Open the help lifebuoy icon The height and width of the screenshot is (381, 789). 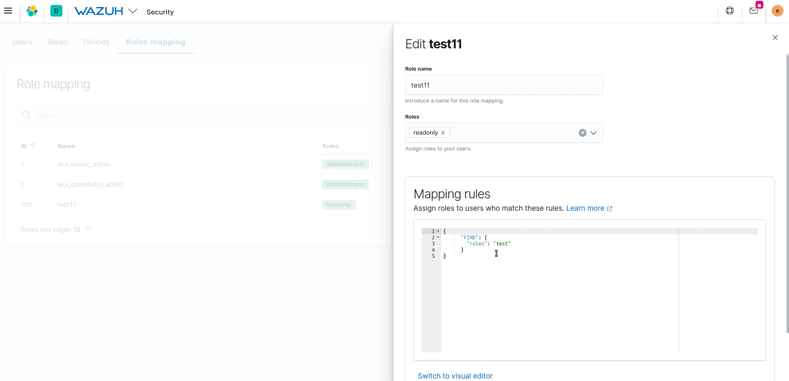[x=730, y=11]
